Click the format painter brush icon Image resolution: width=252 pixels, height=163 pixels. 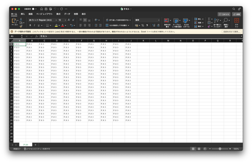pos(21,26)
